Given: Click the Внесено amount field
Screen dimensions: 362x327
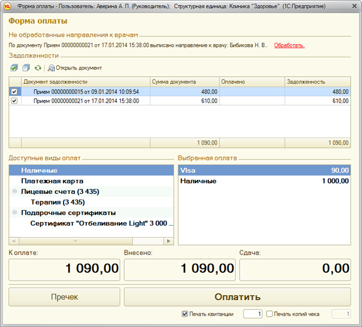Looking at the screenshot, I should (x=180, y=270).
